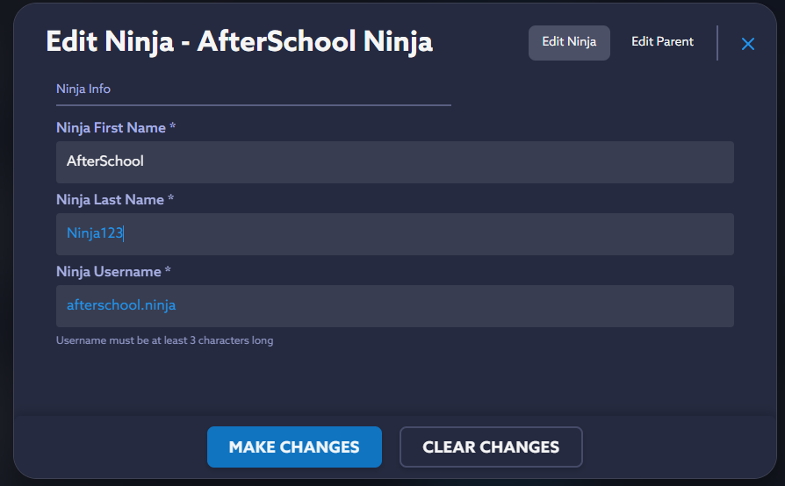Click the AfterSchool text in first name

coord(105,161)
